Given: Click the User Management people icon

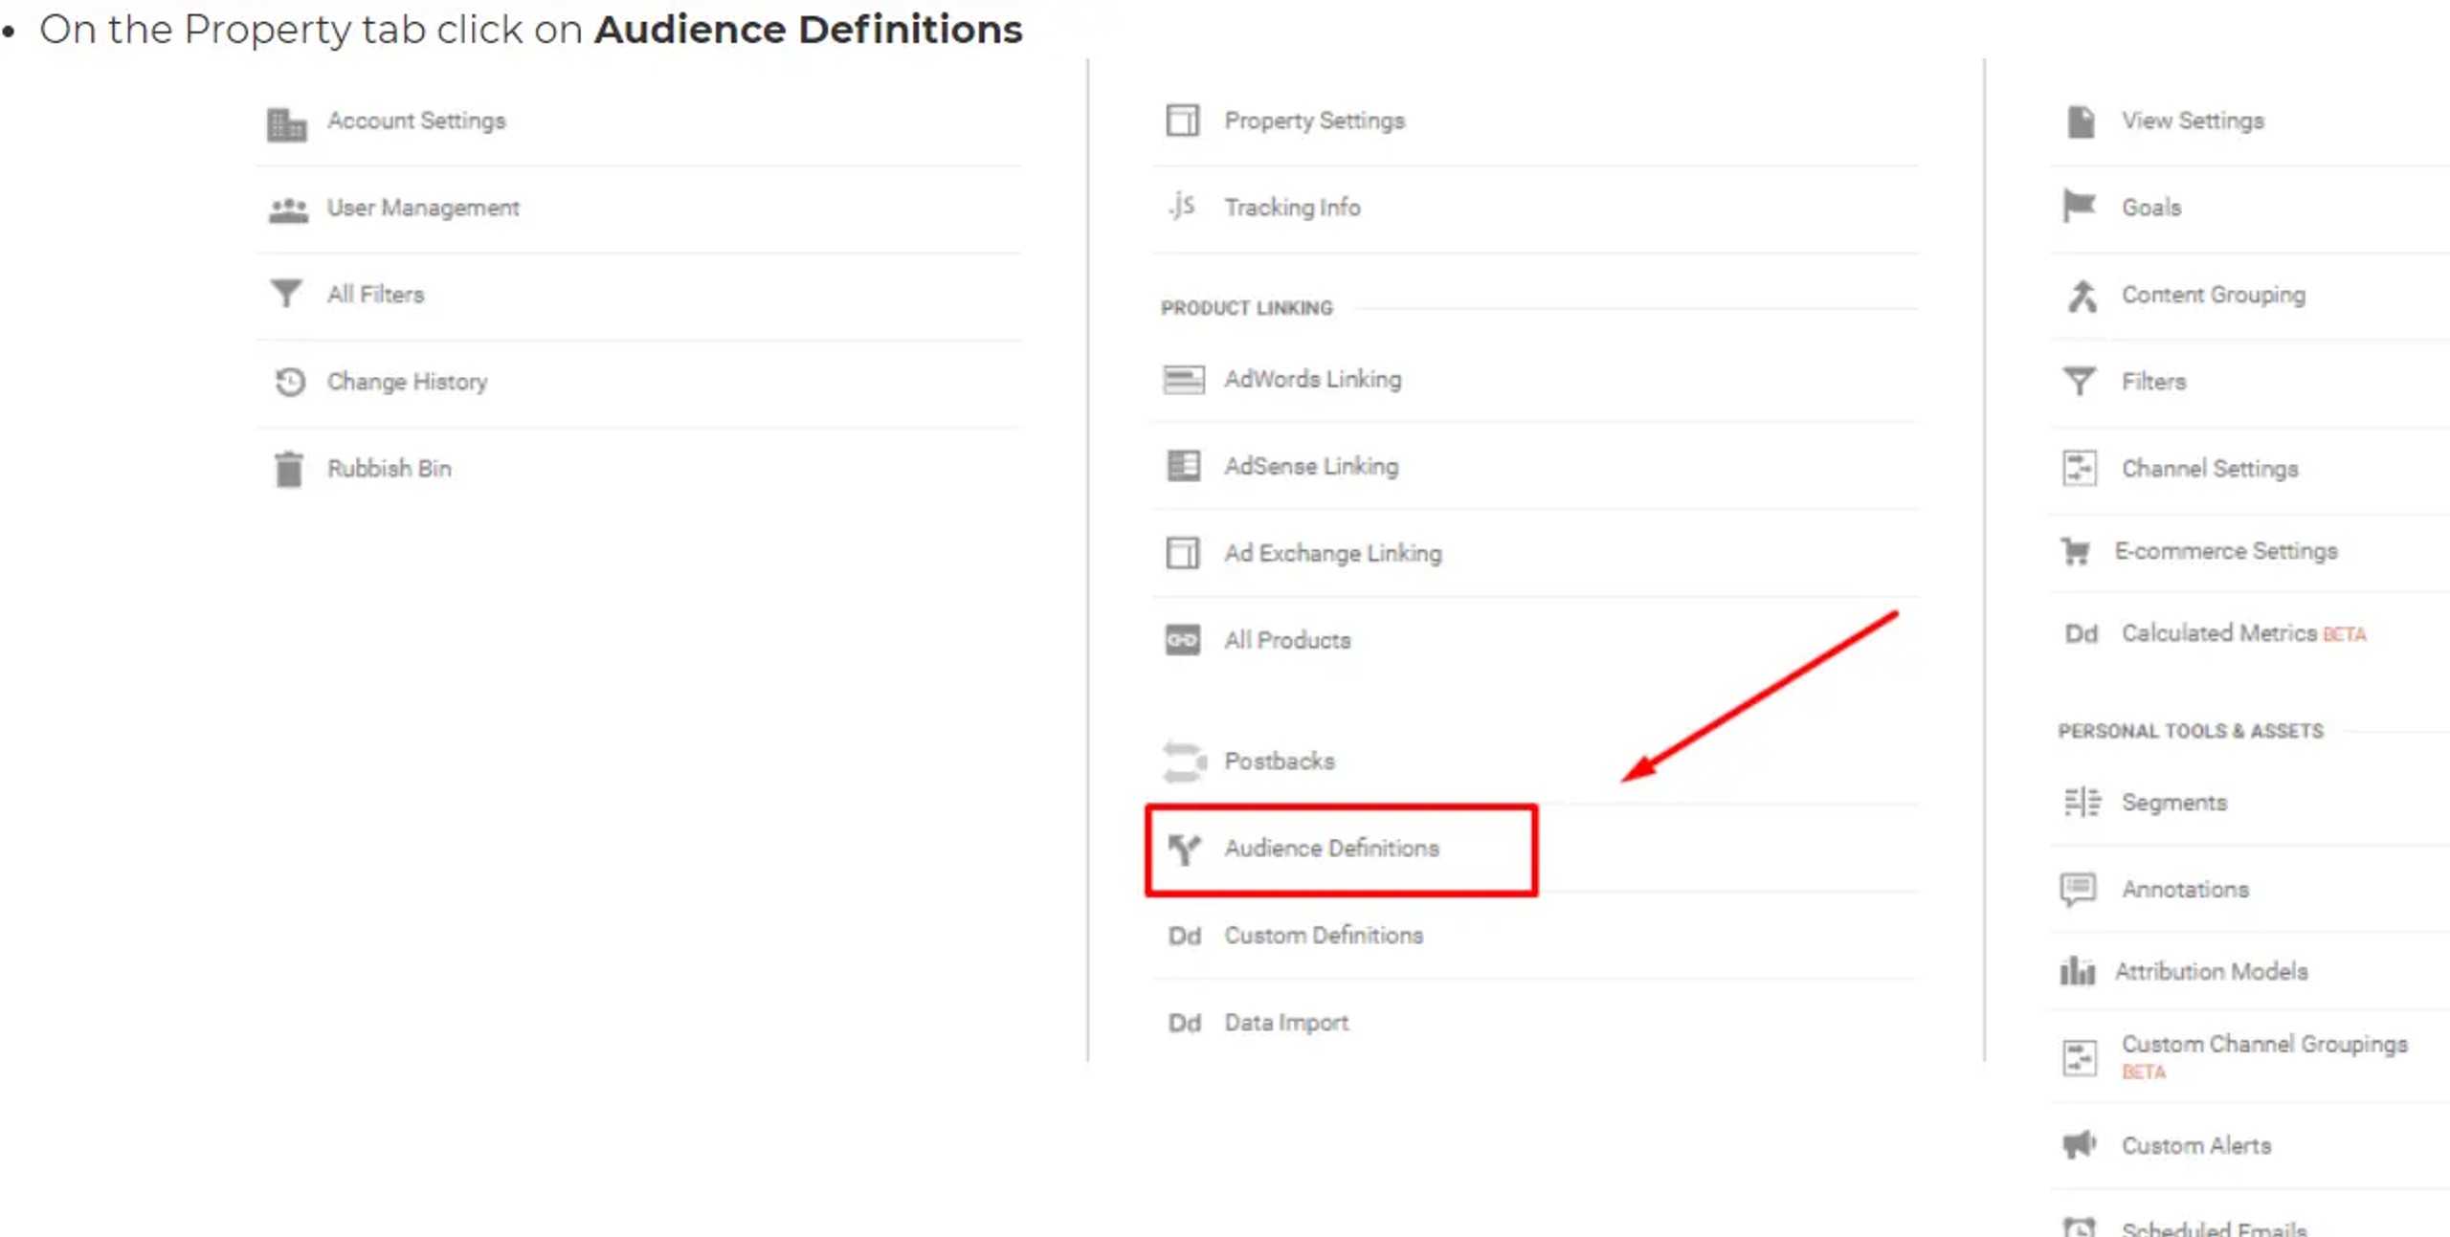Looking at the screenshot, I should pyautogui.click(x=288, y=209).
